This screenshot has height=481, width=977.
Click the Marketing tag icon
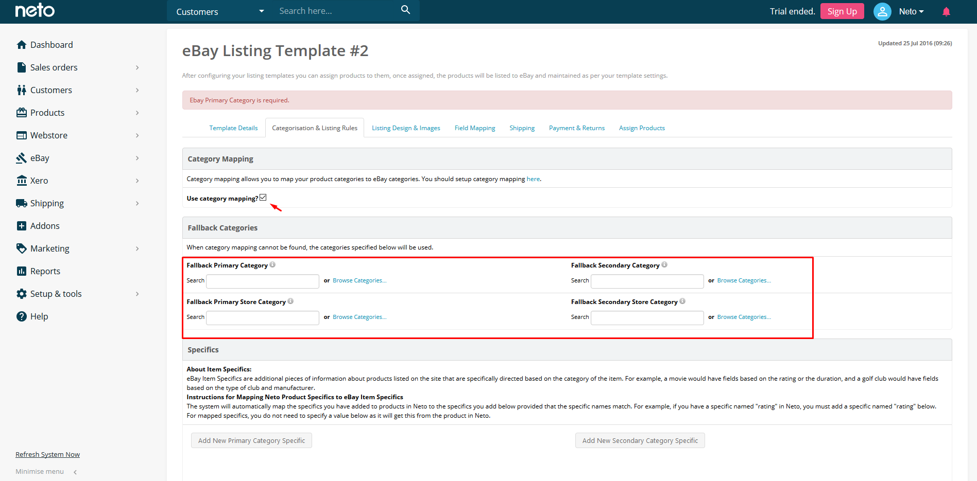pyautogui.click(x=22, y=248)
